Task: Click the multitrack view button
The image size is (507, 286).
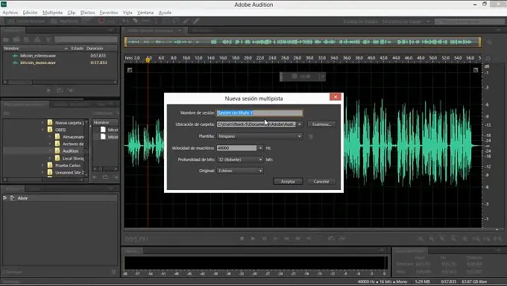Action: (x=65, y=21)
